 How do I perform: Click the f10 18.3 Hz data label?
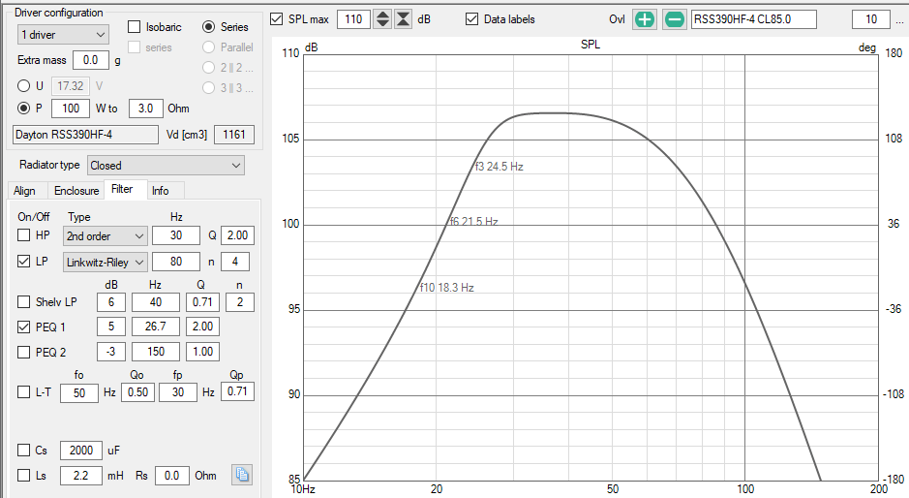click(447, 288)
